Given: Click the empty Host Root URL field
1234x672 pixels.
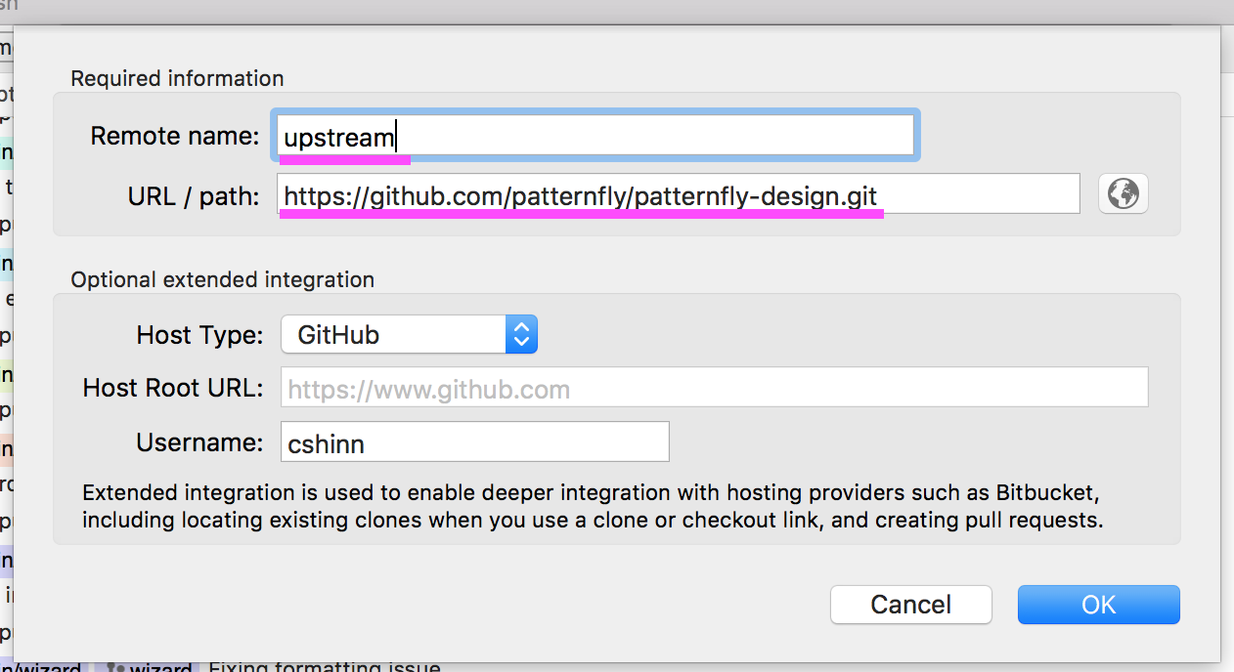Looking at the screenshot, I should pos(714,388).
